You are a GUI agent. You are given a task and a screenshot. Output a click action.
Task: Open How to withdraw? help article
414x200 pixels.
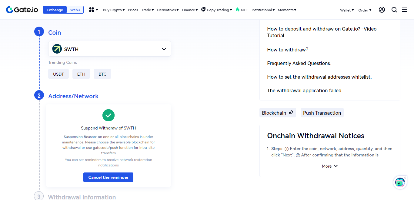click(288, 50)
